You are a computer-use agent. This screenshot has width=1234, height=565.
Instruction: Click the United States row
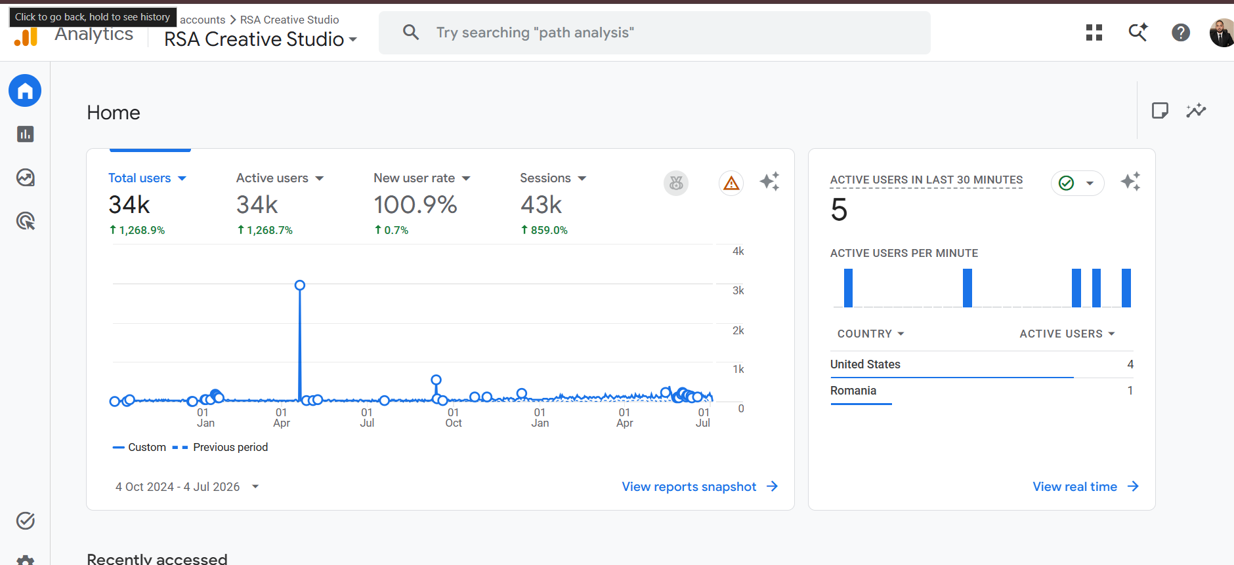pos(981,364)
